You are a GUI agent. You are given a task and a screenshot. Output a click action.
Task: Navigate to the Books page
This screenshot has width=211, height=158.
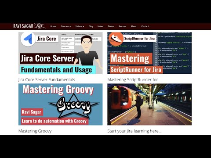[x=111, y=26]
